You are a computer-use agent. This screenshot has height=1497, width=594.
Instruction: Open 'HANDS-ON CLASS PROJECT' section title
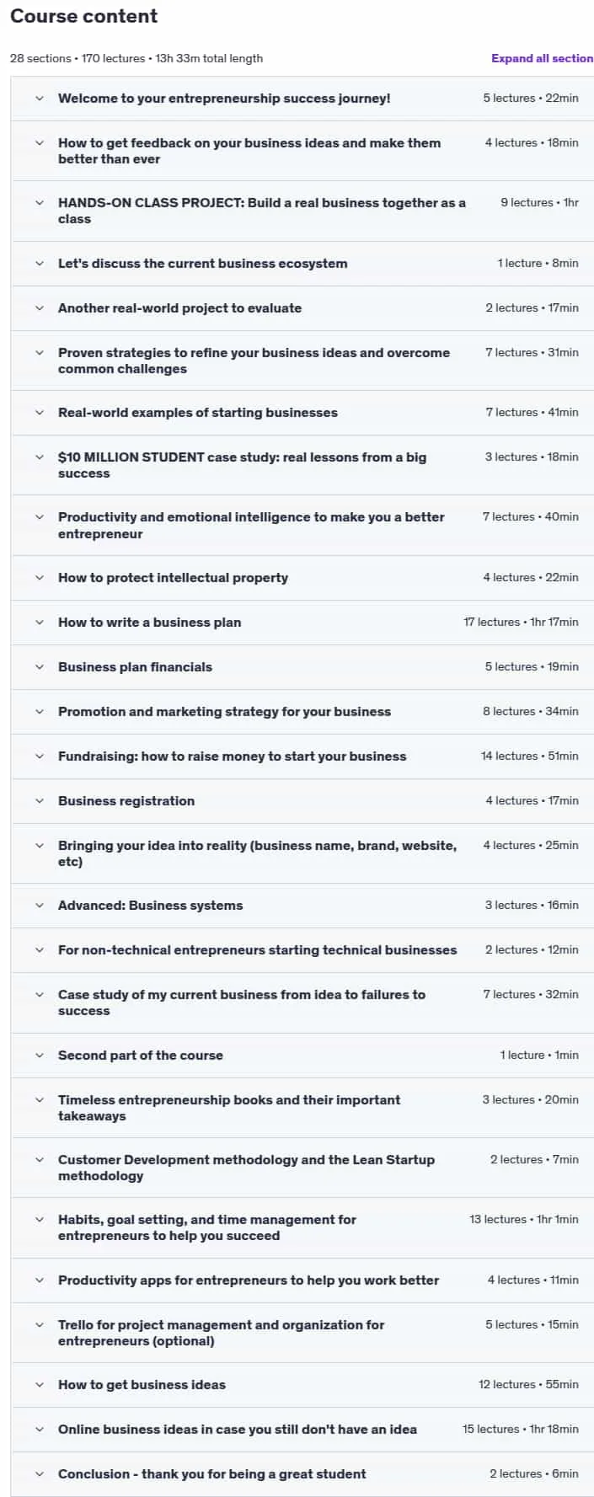(x=261, y=211)
